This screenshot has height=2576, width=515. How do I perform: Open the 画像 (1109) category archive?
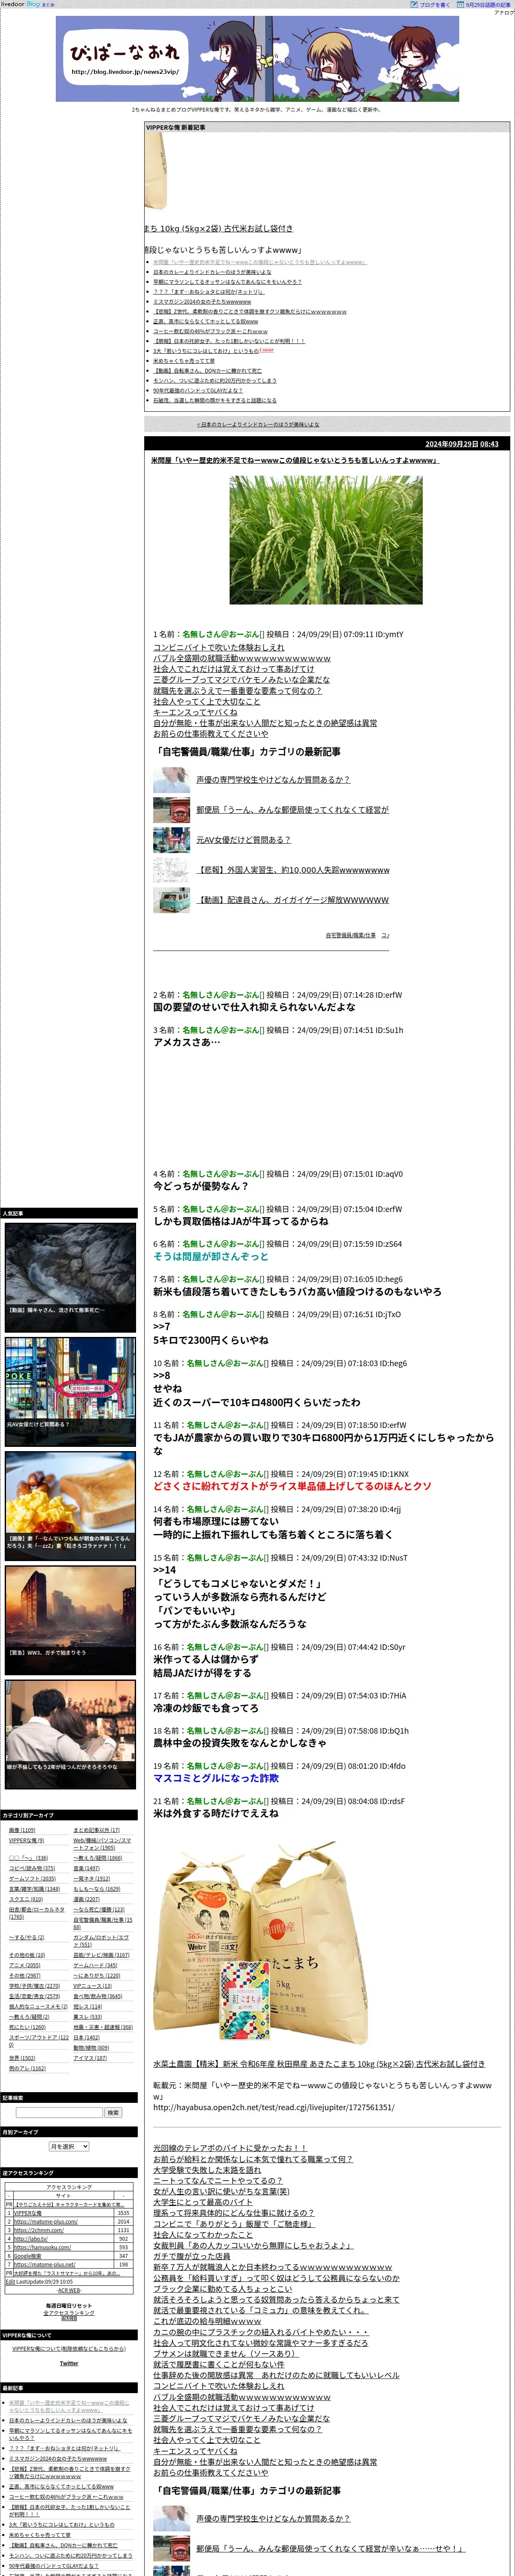point(22,1829)
